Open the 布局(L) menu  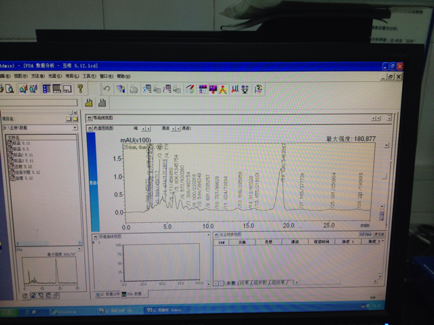click(72, 76)
